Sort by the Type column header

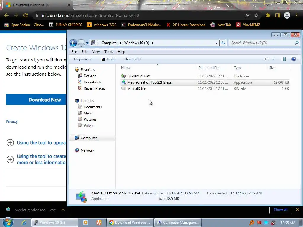click(249, 68)
